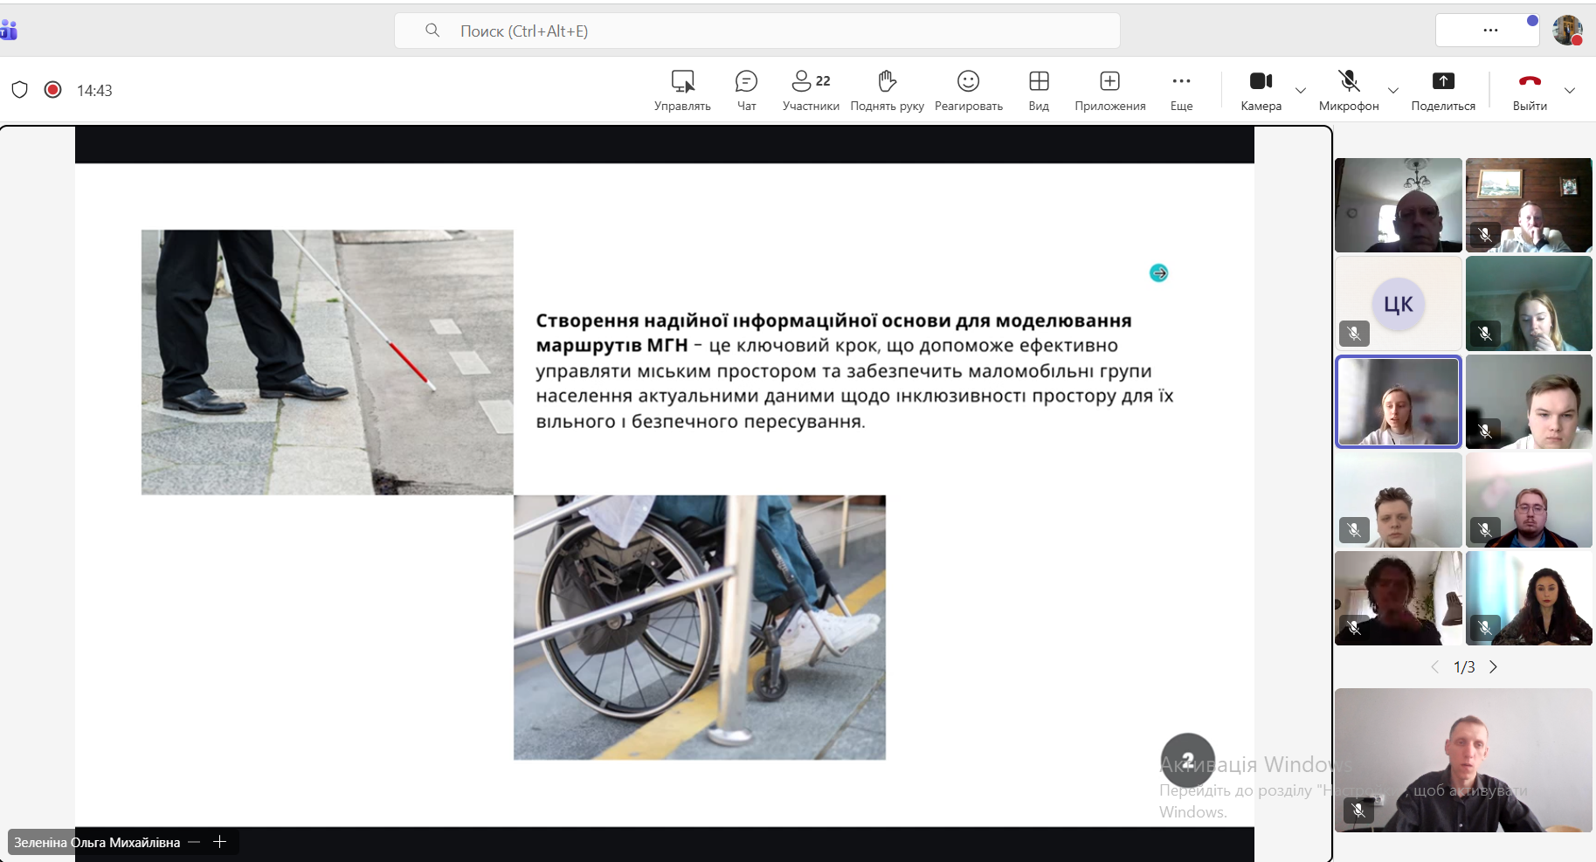Expand leave options arrow next to Выйти
The image size is (1596, 862).
[x=1570, y=91]
